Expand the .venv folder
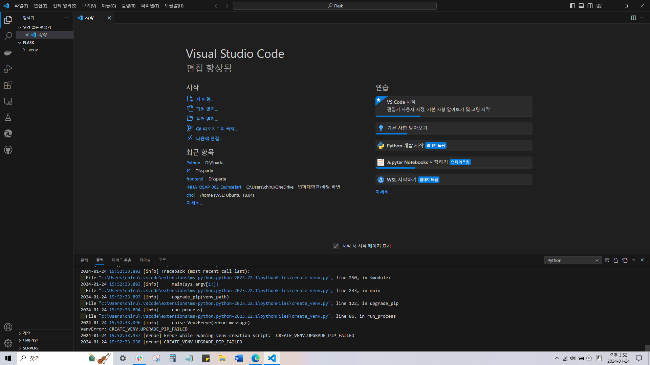Viewport: 650px width, 365px height. (45, 50)
